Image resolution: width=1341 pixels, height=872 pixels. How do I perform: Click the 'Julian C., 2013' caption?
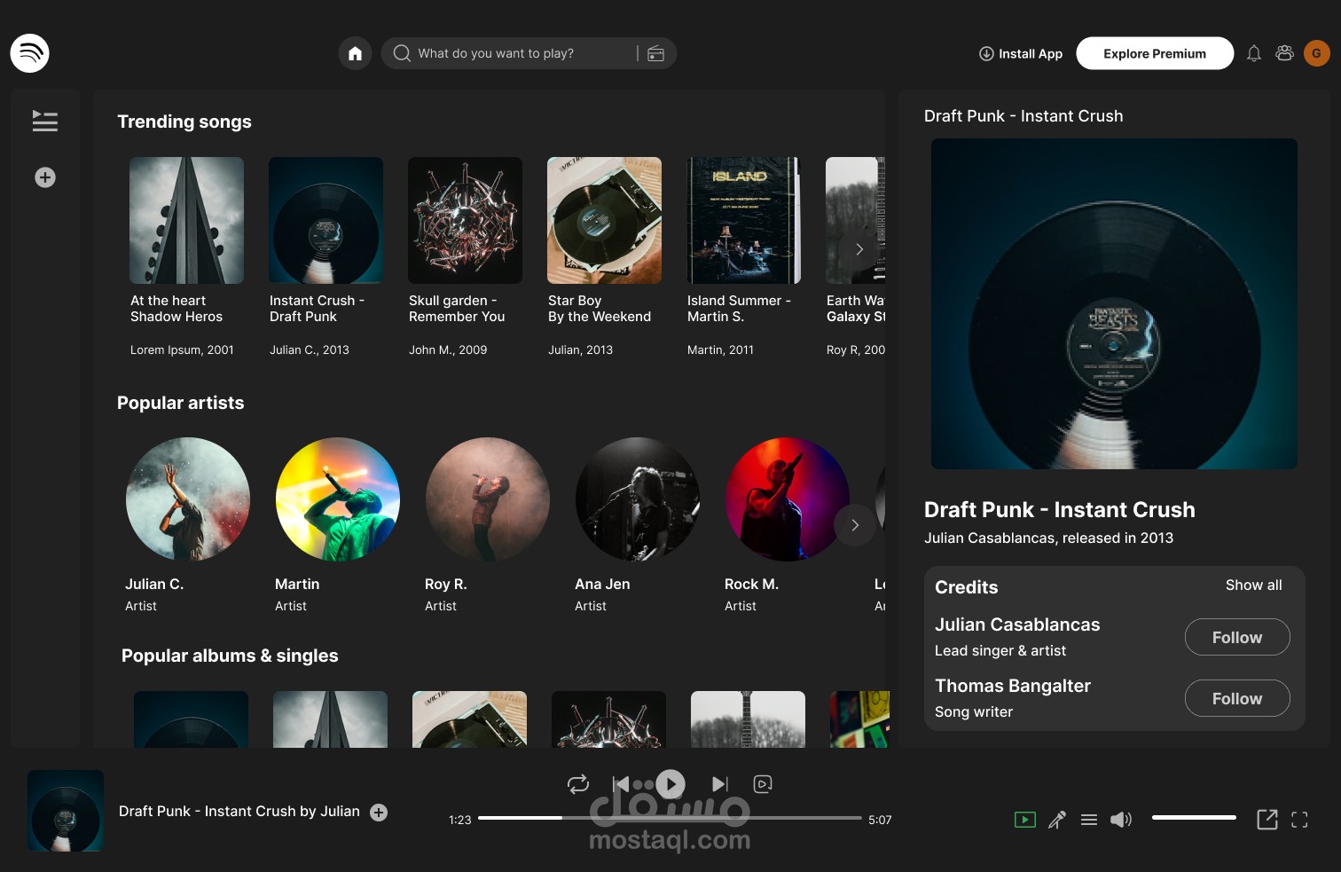(310, 350)
